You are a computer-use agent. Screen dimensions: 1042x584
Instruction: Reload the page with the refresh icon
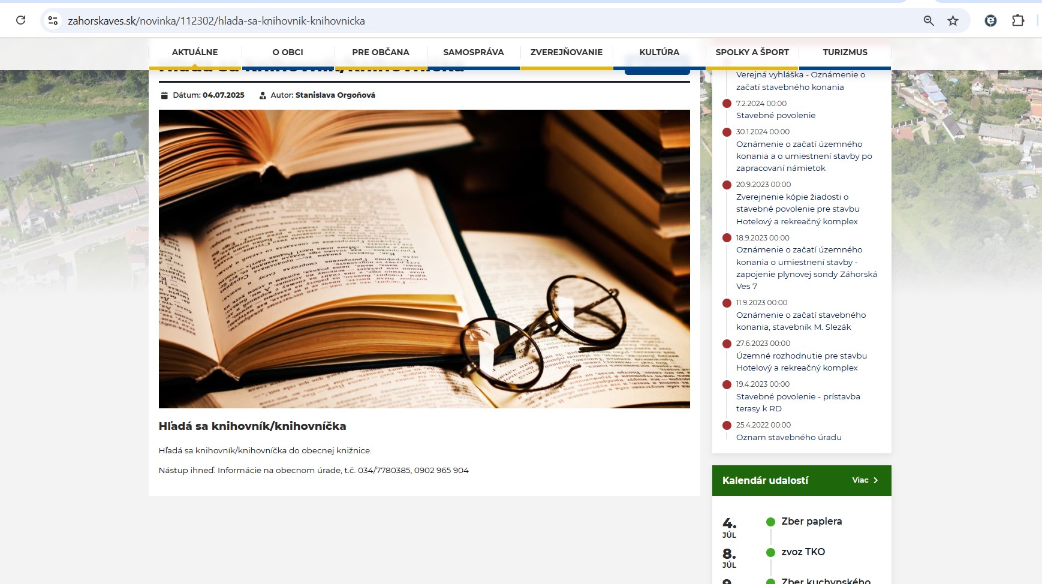click(20, 20)
